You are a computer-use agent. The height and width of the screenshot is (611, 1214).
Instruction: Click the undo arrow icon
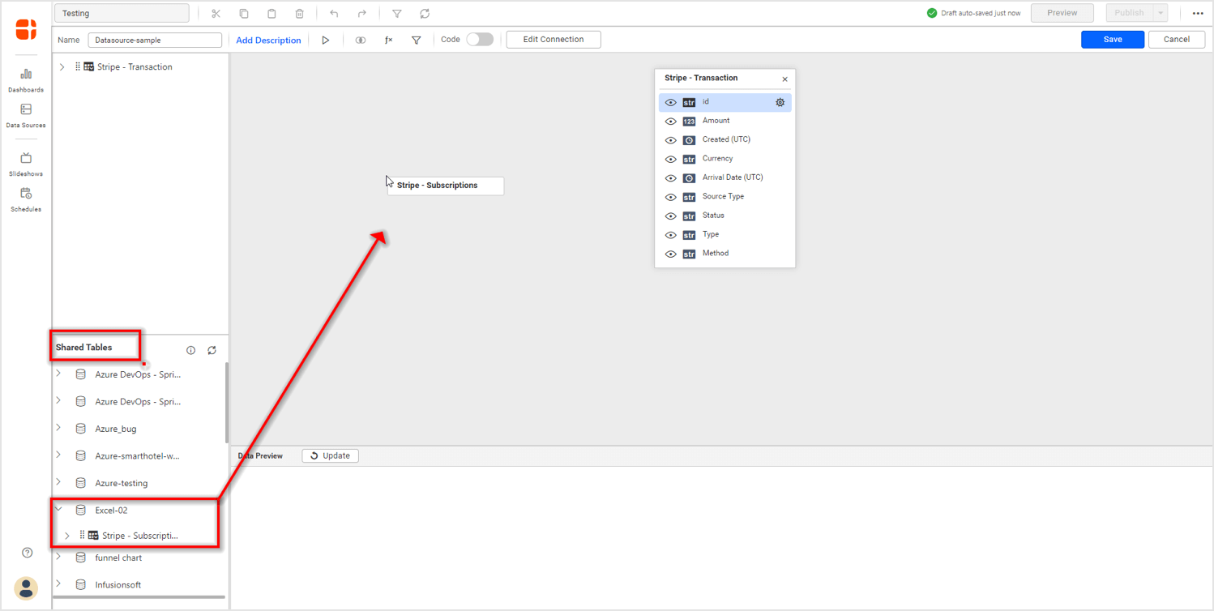pyautogui.click(x=333, y=13)
